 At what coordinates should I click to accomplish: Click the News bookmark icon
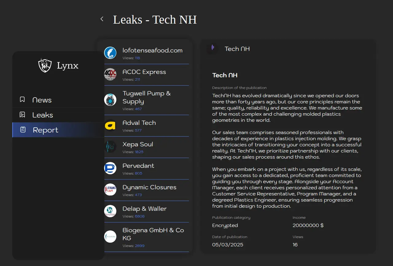tap(22, 100)
